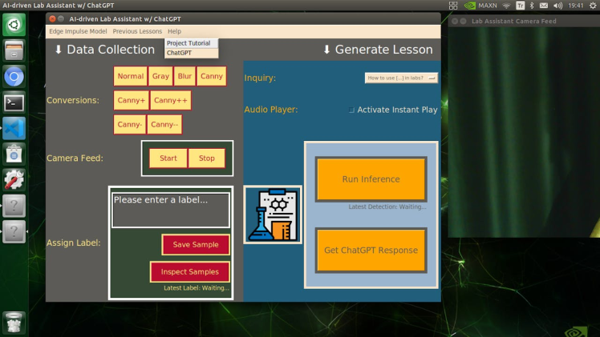Open the Terminal from the dock
This screenshot has width=600, height=337.
14,102
